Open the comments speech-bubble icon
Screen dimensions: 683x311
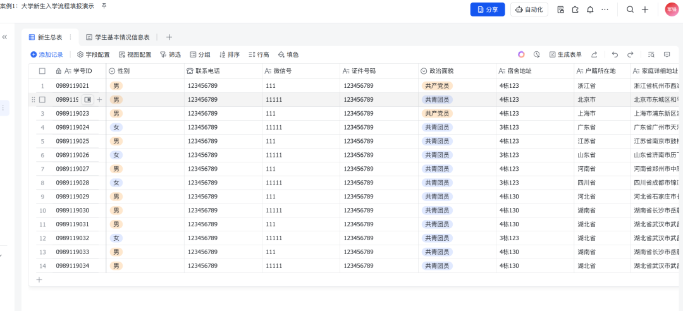coord(667,55)
